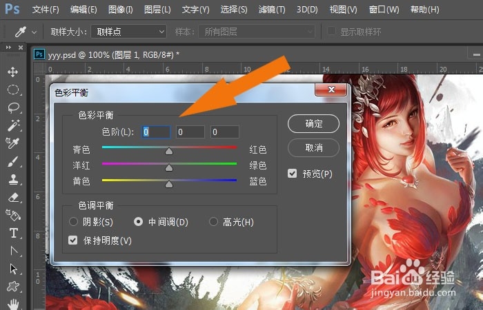Expand the tool preset picker arrow
The width and height of the screenshot is (483, 310).
pyautogui.click(x=34, y=32)
